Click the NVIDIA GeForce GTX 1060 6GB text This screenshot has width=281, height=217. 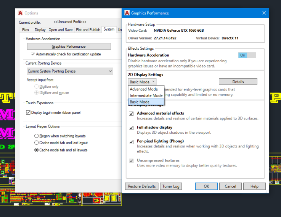pos(179,31)
